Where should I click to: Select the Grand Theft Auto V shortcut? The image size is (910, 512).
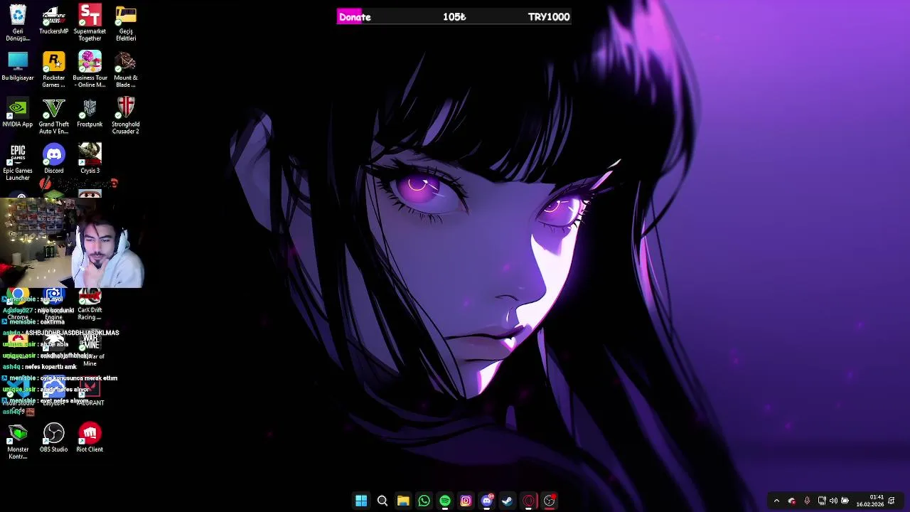54,117
